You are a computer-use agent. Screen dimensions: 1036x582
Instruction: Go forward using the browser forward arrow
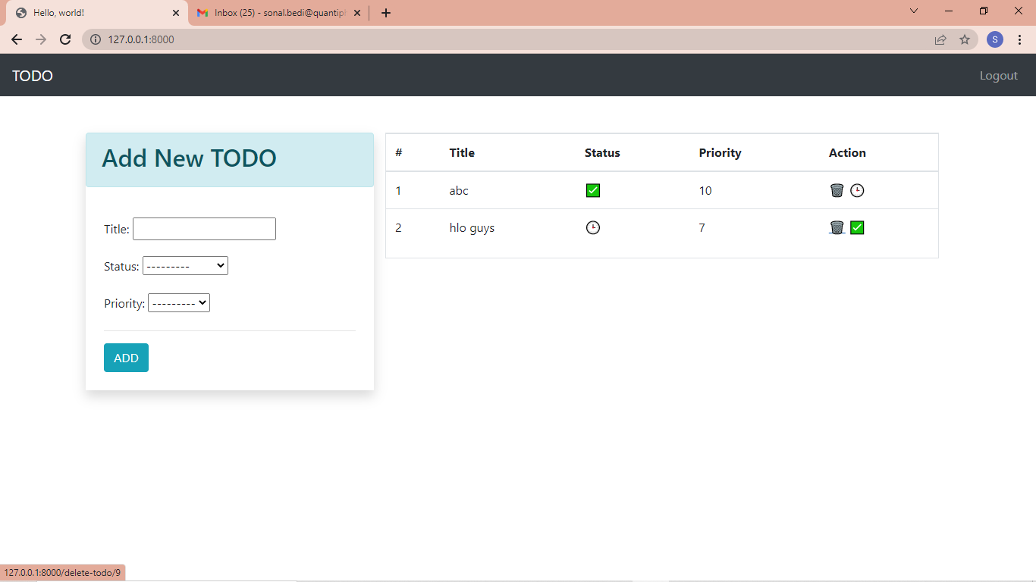point(41,39)
